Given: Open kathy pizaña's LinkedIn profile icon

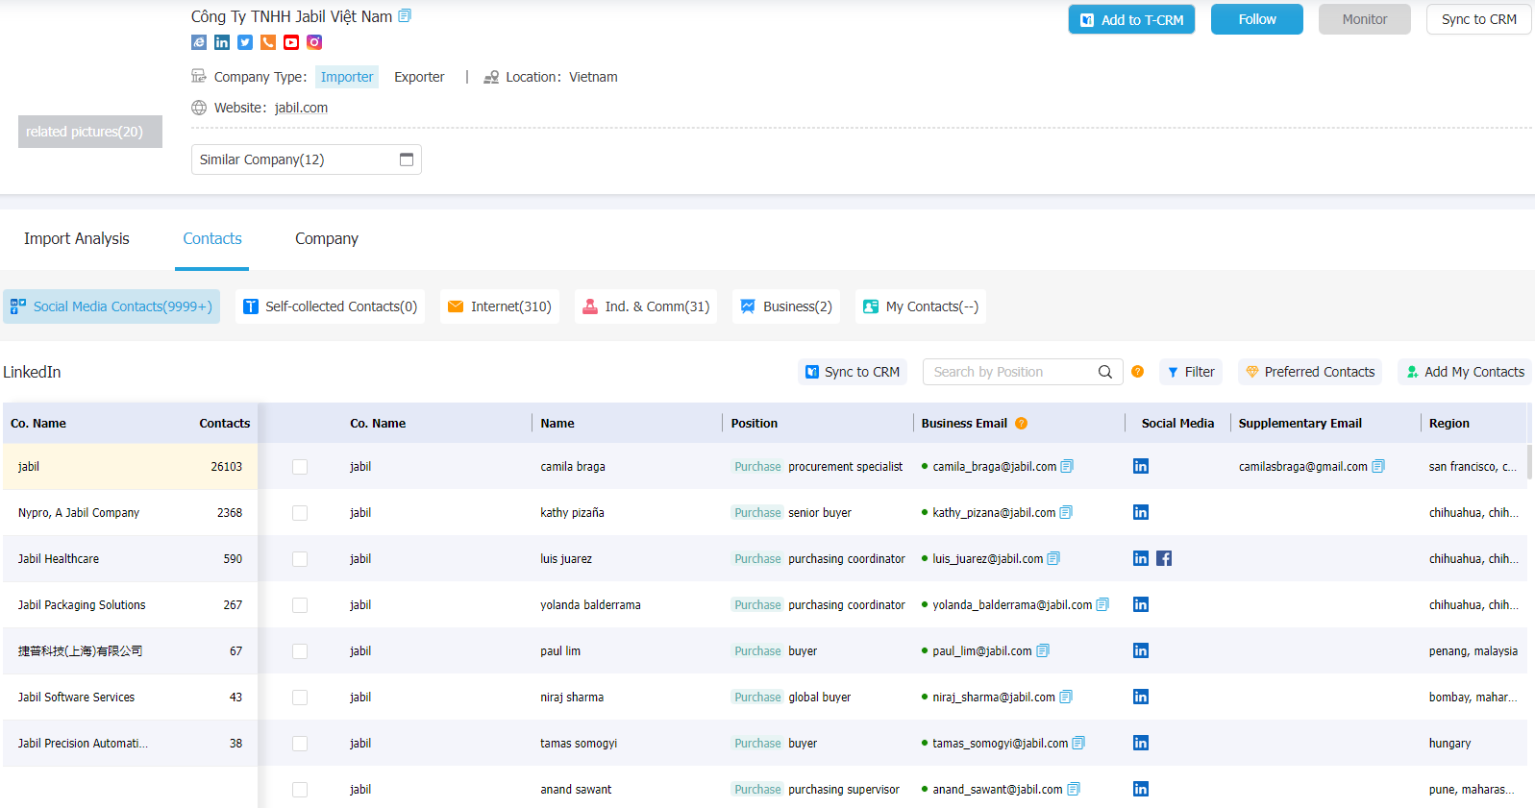Looking at the screenshot, I should pos(1141,513).
